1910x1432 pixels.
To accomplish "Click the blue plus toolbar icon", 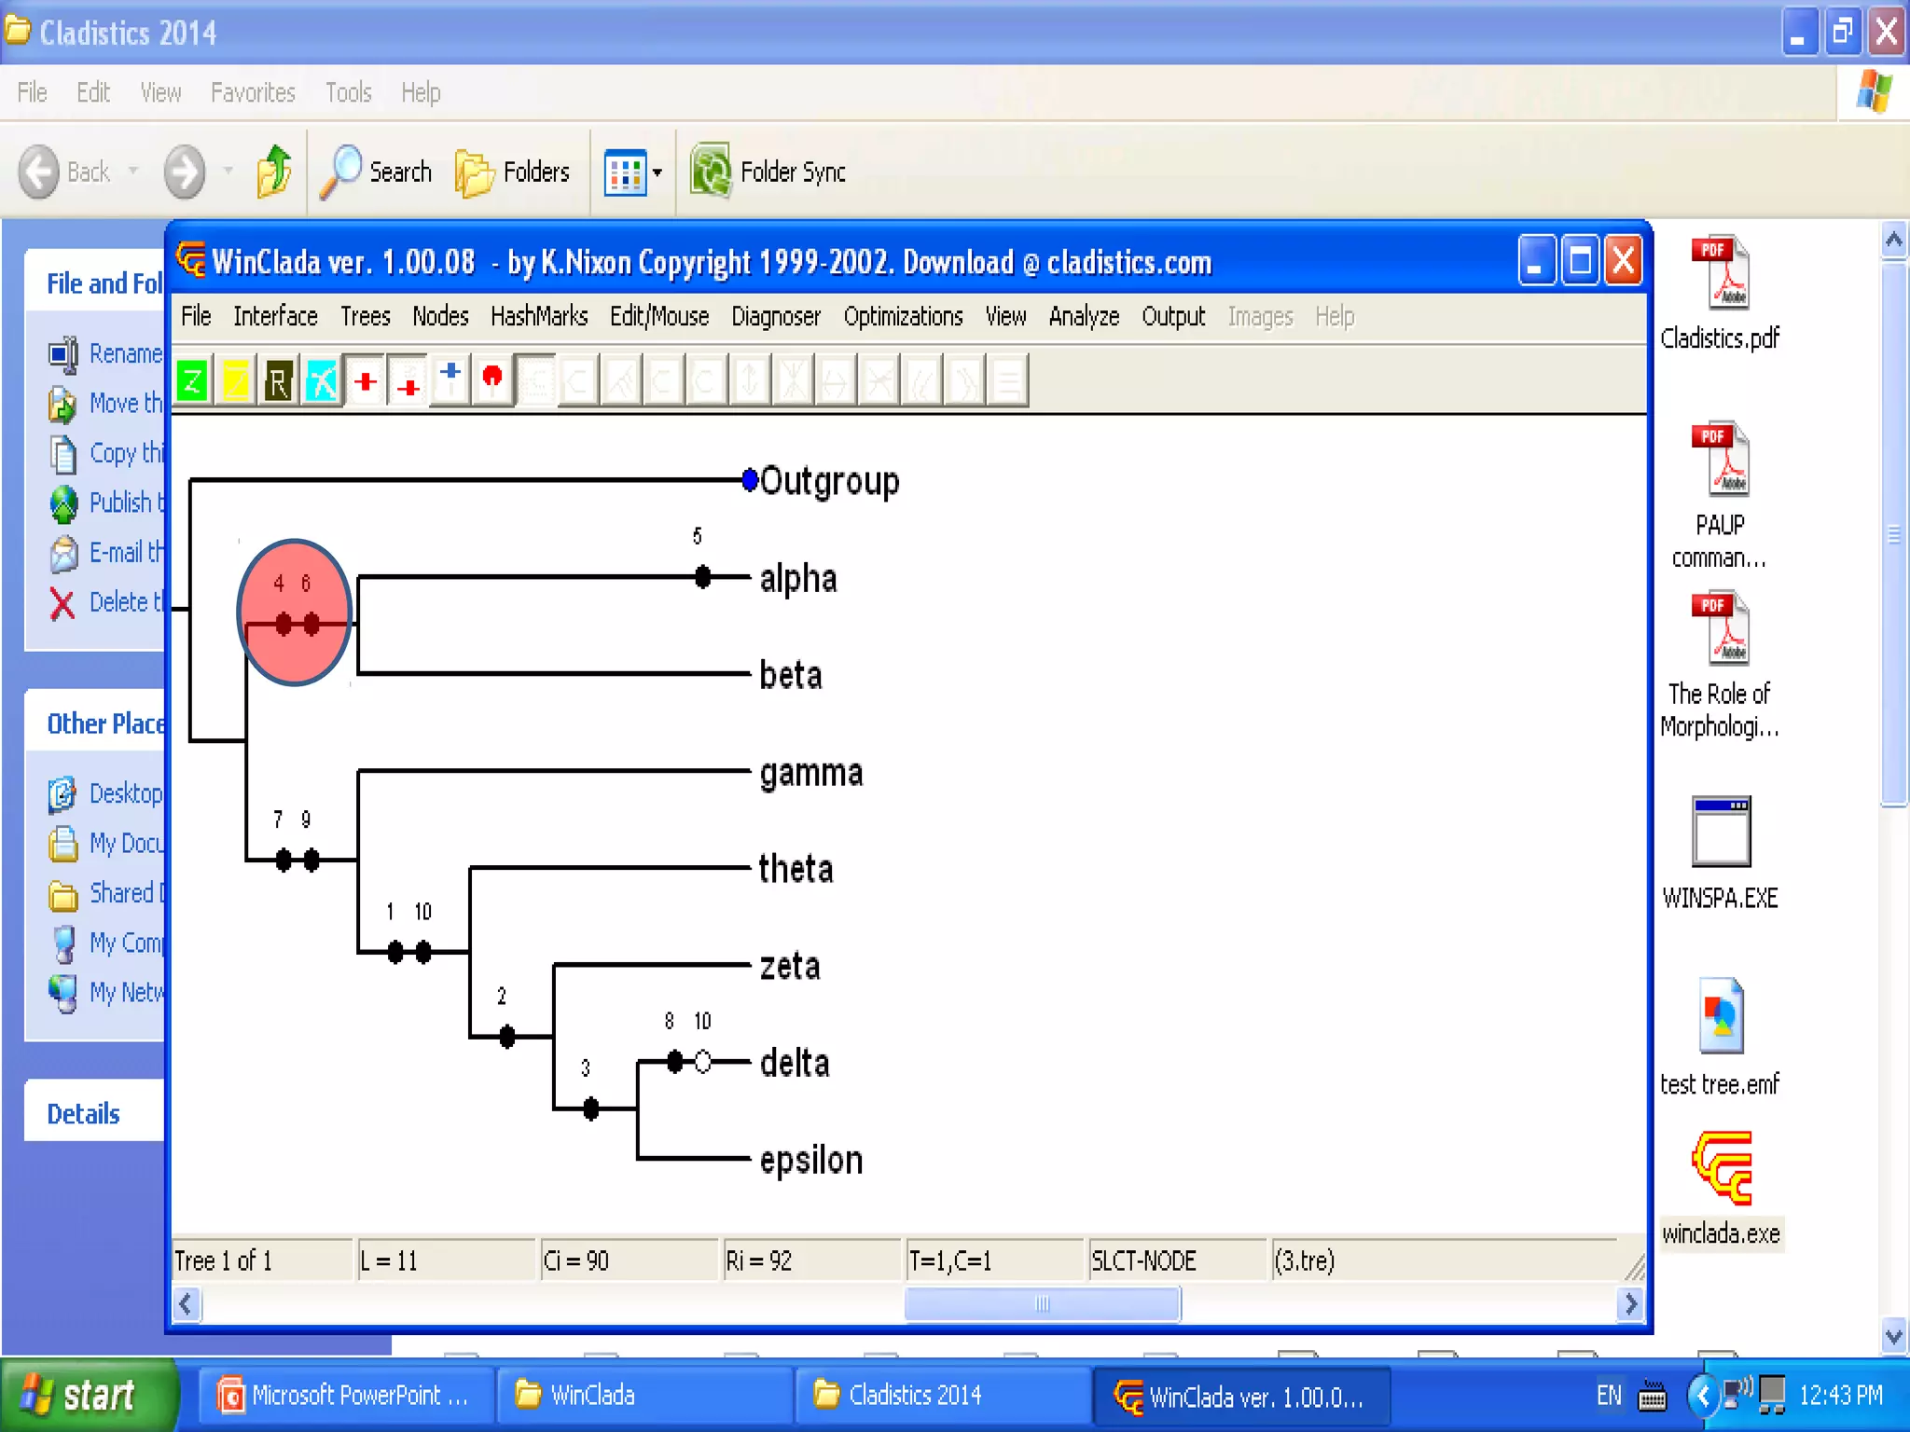I will (450, 379).
